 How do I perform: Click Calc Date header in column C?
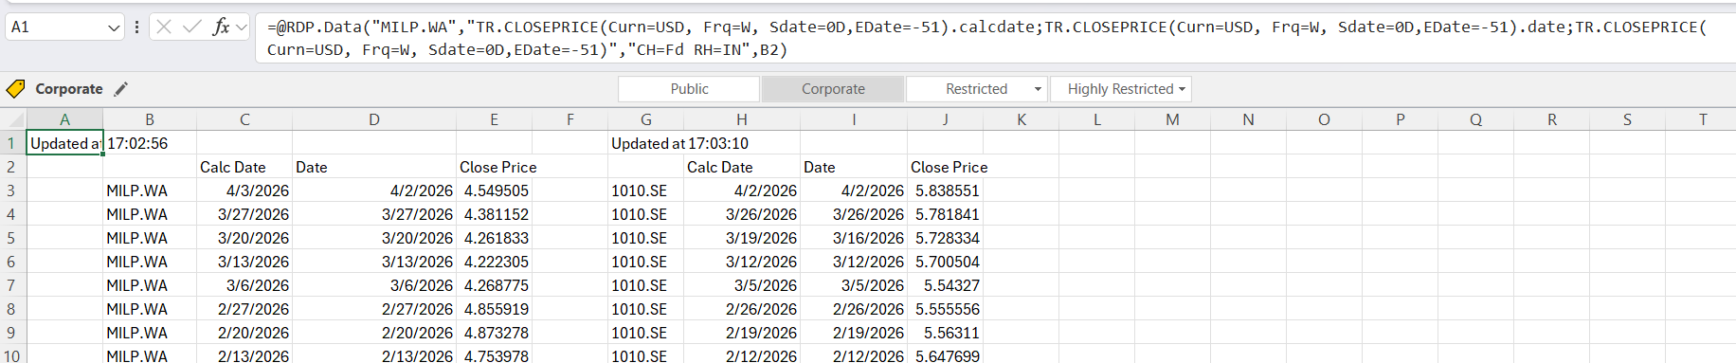pos(244,167)
